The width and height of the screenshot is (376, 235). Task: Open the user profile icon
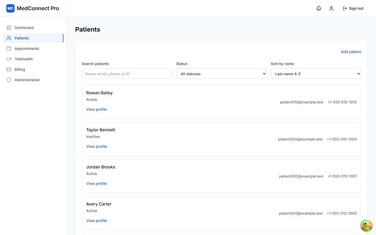click(x=331, y=8)
